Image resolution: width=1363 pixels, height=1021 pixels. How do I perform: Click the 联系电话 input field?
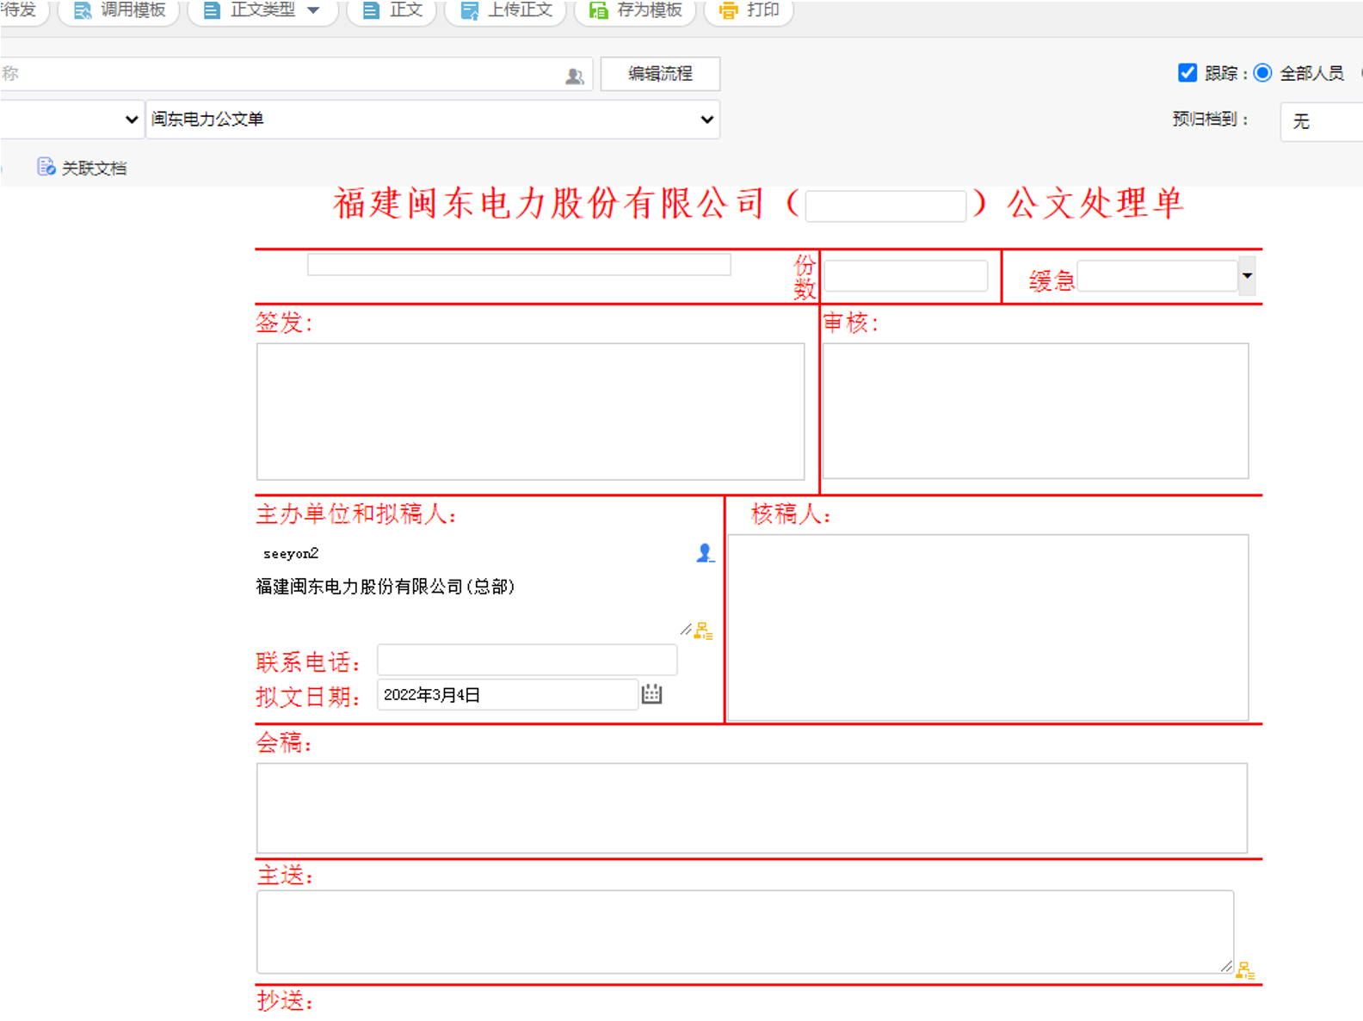[527, 660]
